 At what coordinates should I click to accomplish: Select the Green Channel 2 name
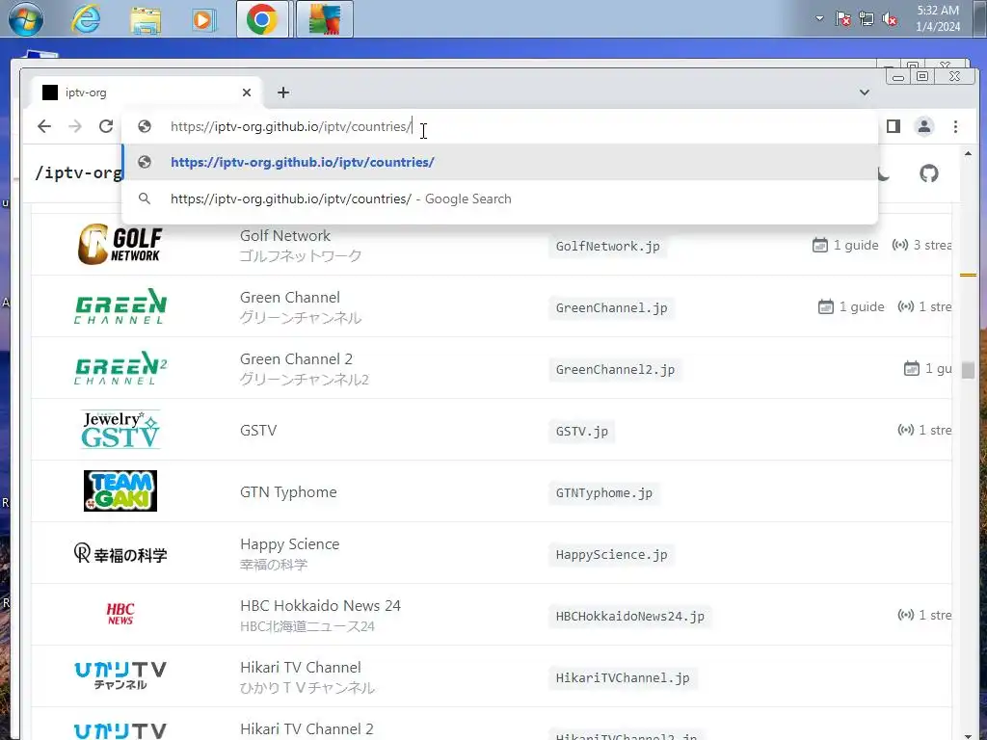pyautogui.click(x=296, y=359)
